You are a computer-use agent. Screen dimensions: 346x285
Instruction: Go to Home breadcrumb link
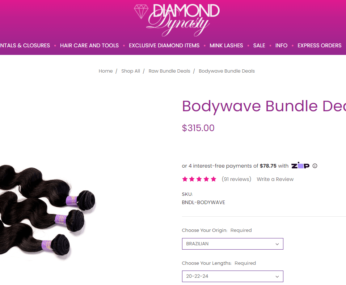[106, 71]
